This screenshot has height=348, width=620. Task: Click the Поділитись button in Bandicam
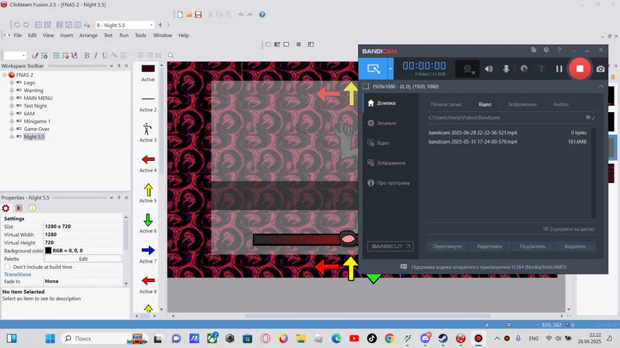coord(533,246)
